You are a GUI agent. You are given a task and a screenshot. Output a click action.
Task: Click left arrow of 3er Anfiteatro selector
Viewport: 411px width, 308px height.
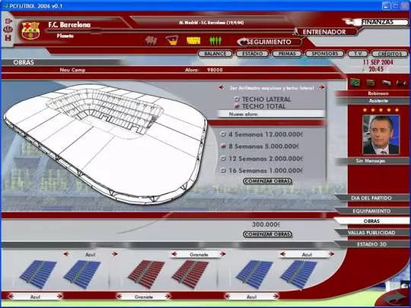[x=221, y=87]
